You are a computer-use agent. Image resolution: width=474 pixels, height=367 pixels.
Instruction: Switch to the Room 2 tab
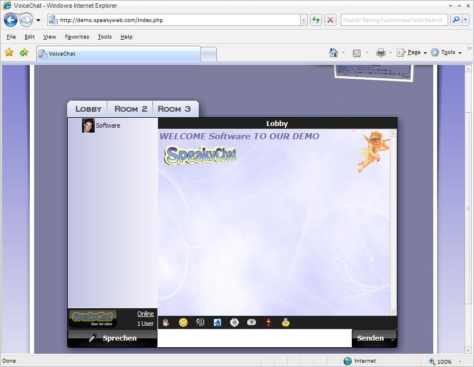pos(130,109)
